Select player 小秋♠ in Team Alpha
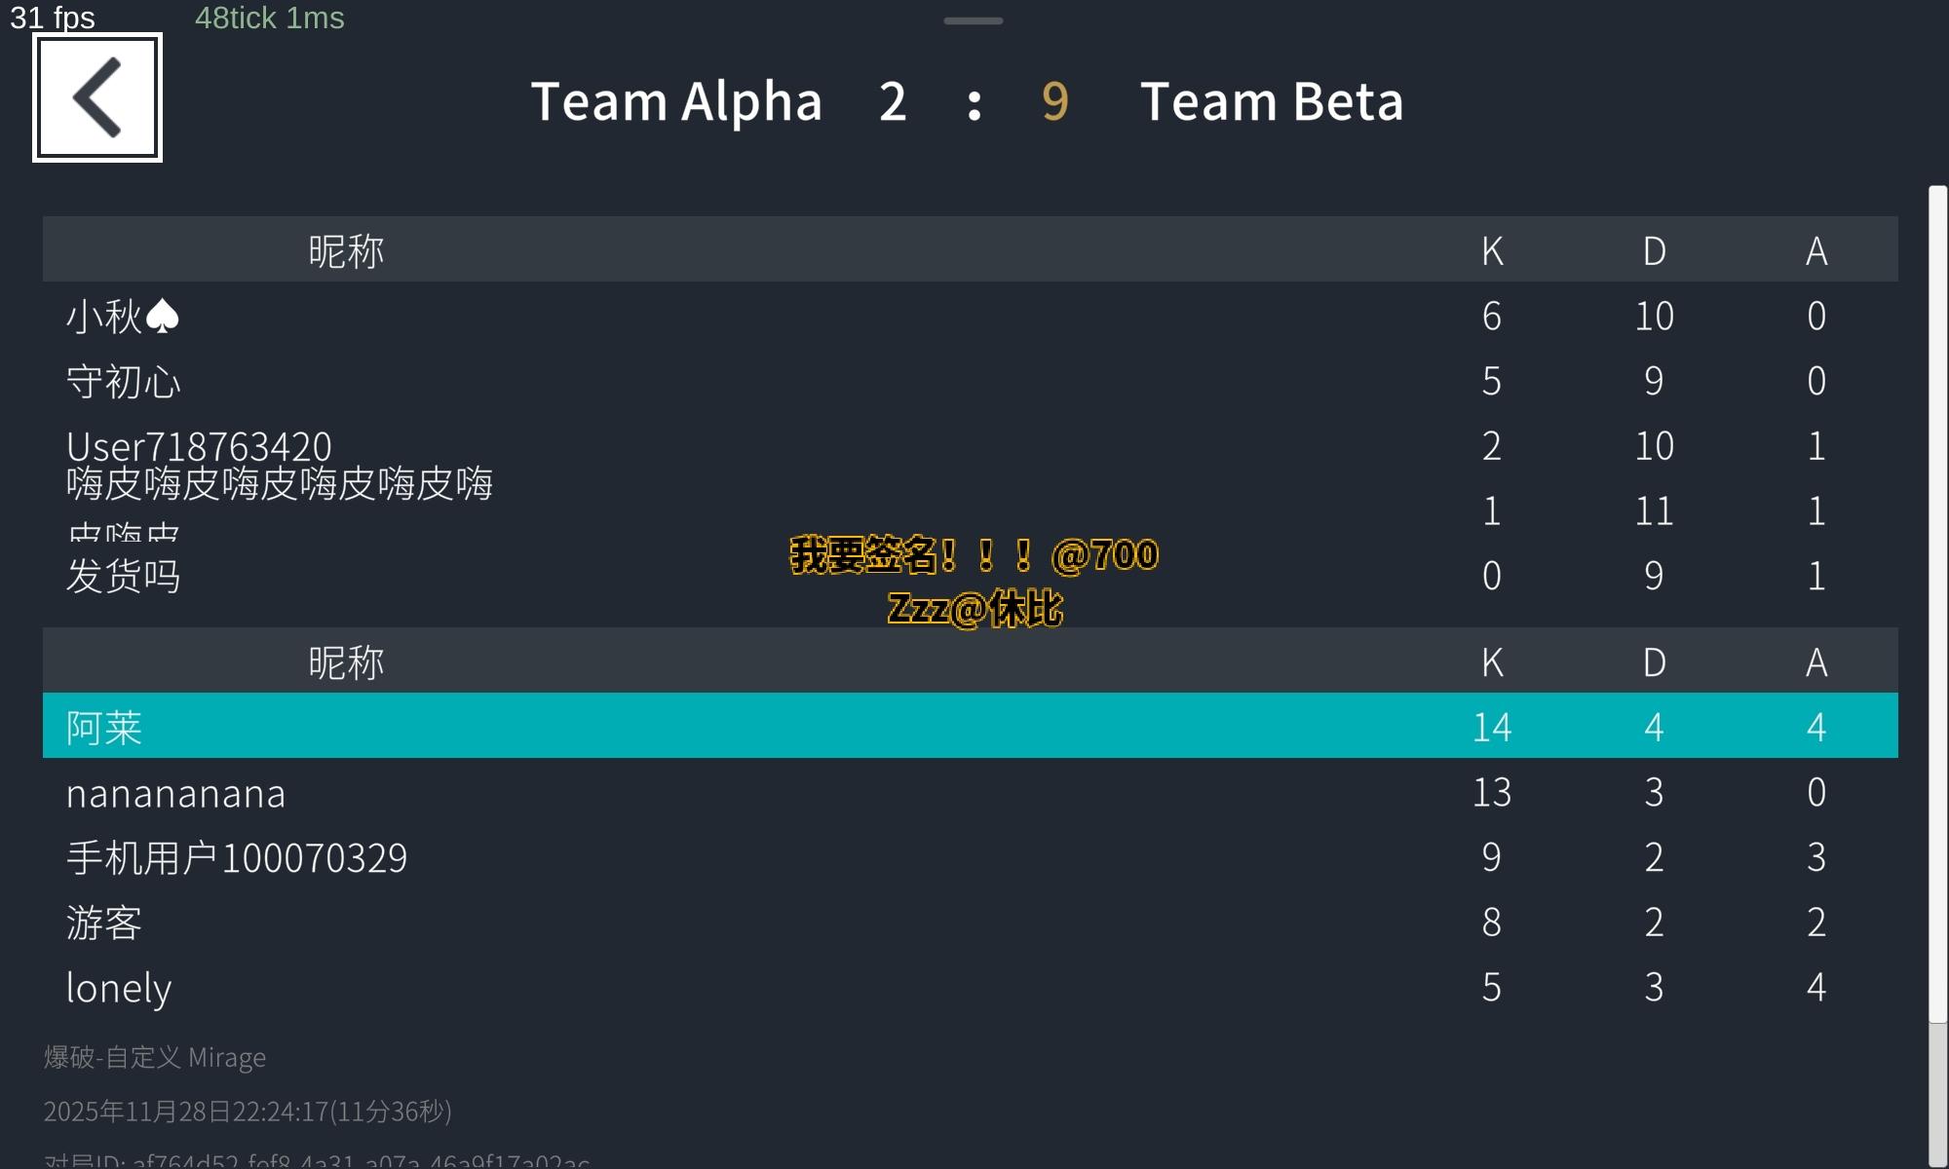The image size is (1949, 1169). click(x=123, y=317)
